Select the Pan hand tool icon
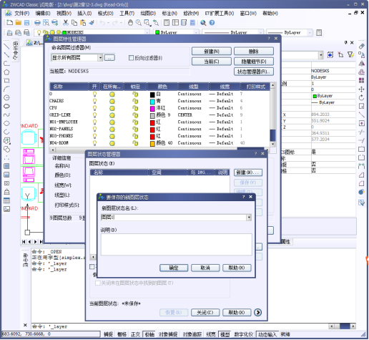Screen dimensions: 369x340 tap(130, 23)
